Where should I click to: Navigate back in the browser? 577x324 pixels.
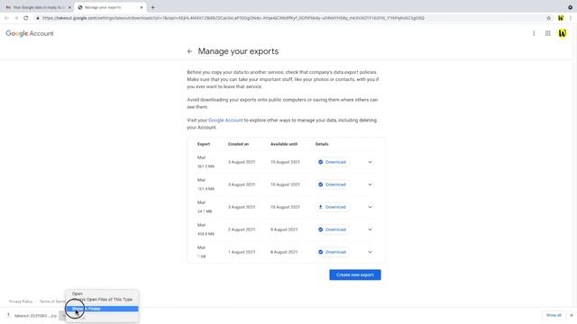point(6,18)
